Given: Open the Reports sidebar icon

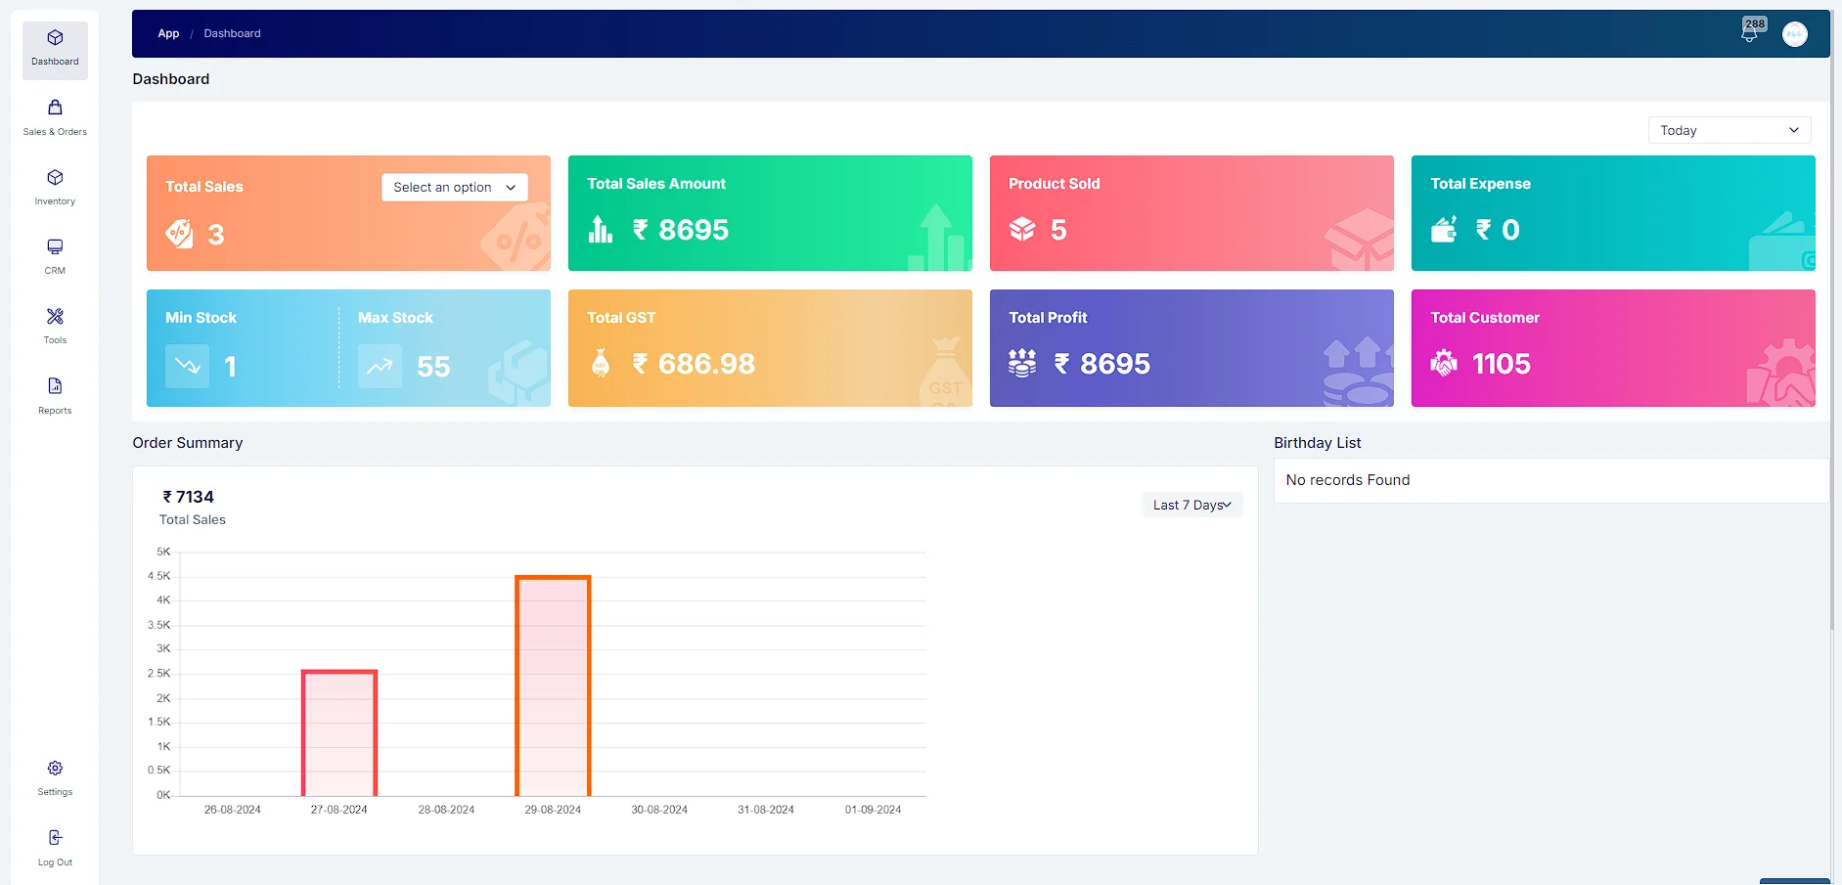Looking at the screenshot, I should pyautogui.click(x=54, y=386).
